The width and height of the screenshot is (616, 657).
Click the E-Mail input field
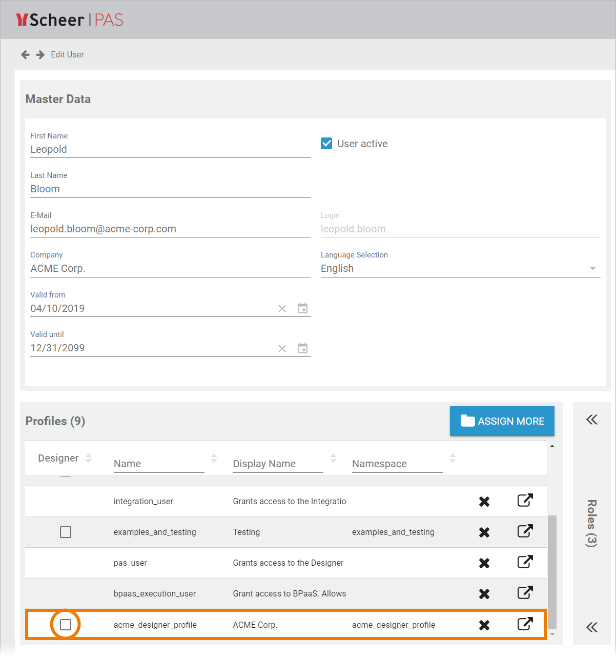[170, 229]
